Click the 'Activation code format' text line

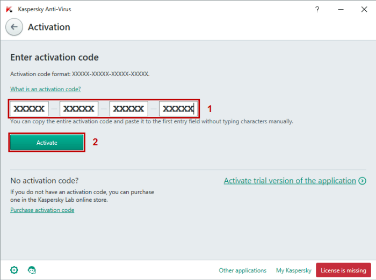coord(80,74)
